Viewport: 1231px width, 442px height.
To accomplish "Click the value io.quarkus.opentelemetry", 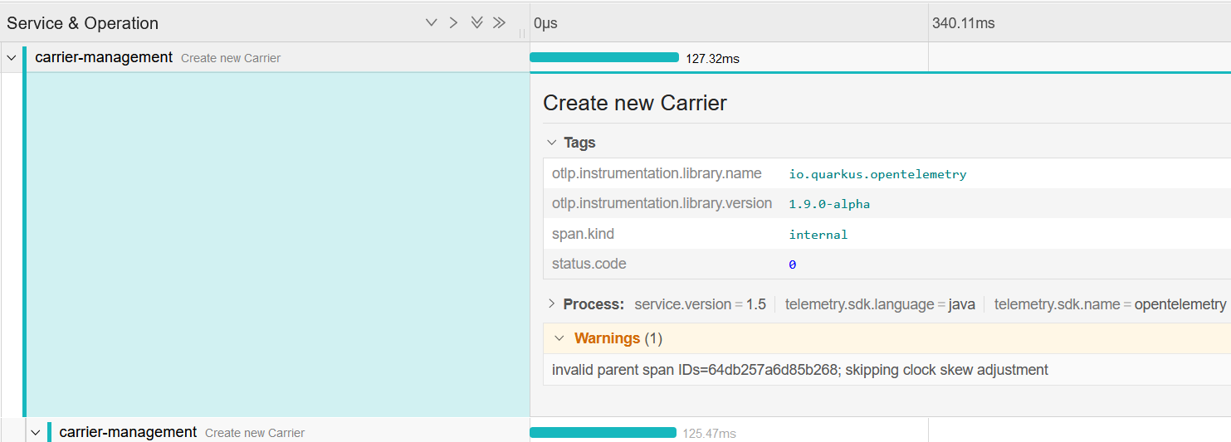I will [877, 174].
